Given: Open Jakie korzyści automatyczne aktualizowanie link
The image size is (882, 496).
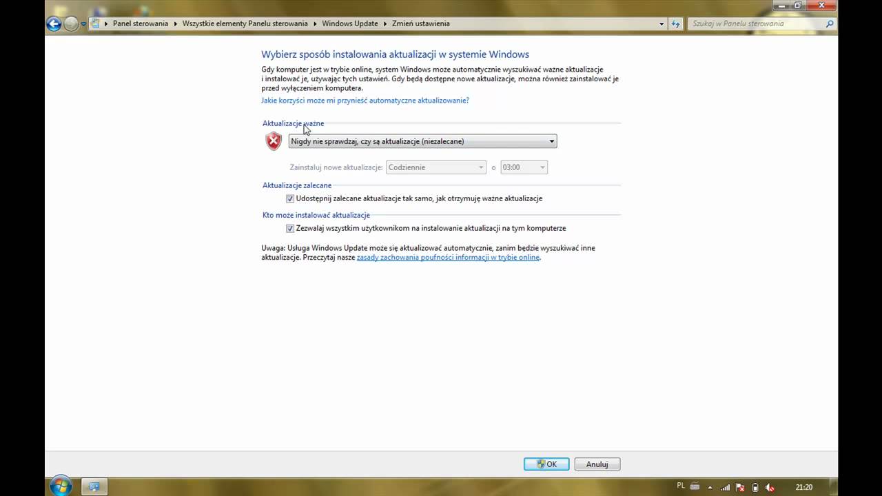Looking at the screenshot, I should 365,101.
